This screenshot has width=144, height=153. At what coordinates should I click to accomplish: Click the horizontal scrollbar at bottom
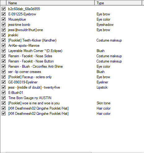pyautogui.click(x=49, y=153)
